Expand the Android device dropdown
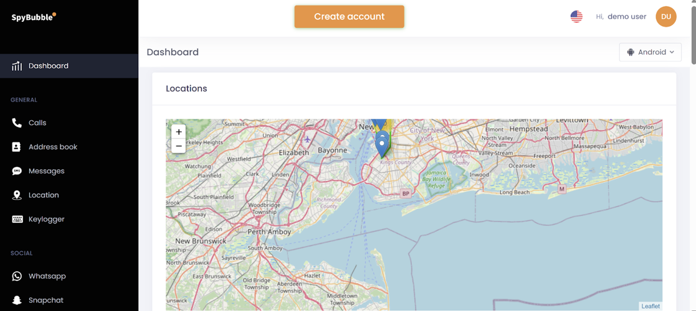This screenshot has width=696, height=311. 650,52
